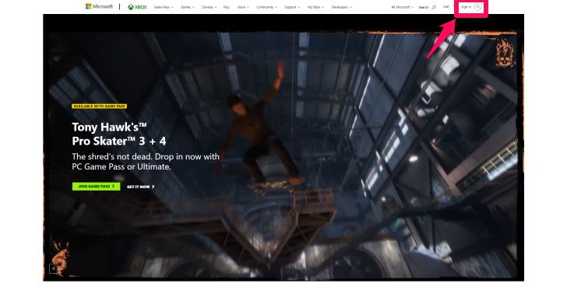Click the Available with Game Pass badge
Screen dimensions: 567x287
(100, 106)
